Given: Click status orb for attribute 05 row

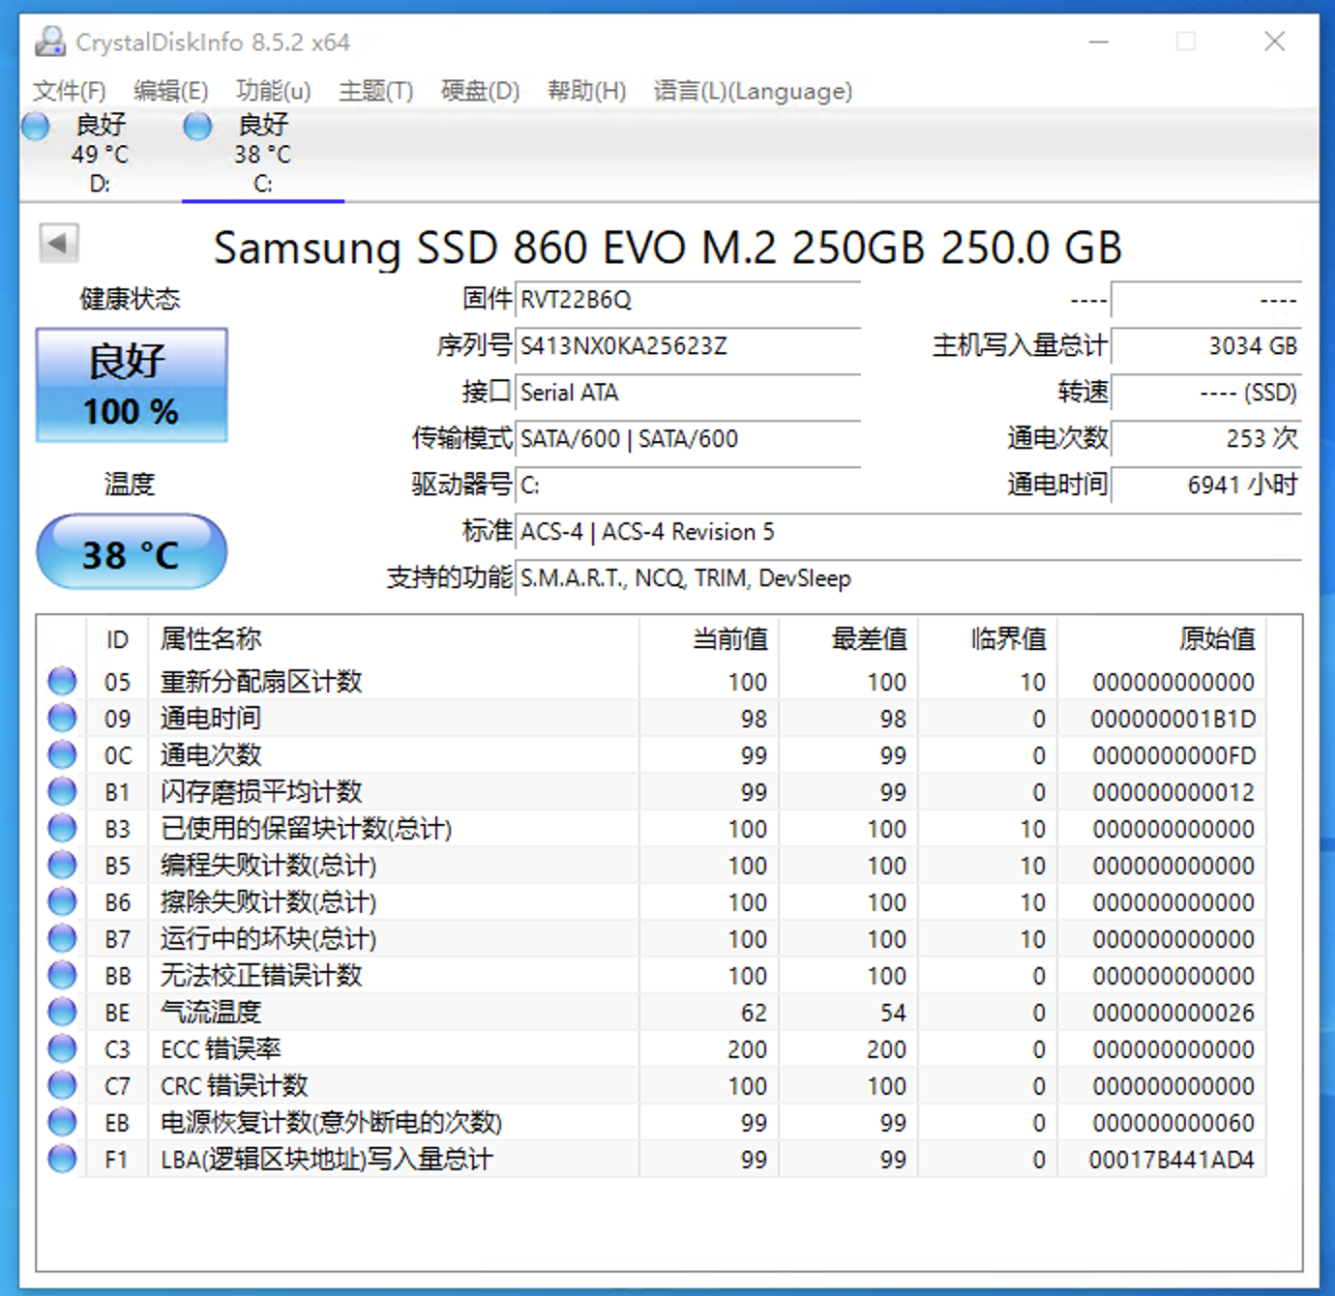Looking at the screenshot, I should pyautogui.click(x=62, y=681).
